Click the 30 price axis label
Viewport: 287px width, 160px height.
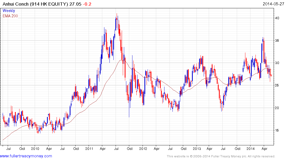point(277,63)
